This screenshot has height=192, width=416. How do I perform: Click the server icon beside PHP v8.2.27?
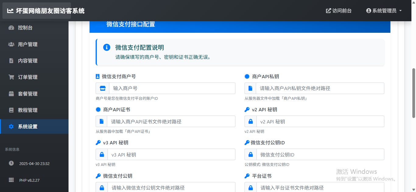coord(11,180)
